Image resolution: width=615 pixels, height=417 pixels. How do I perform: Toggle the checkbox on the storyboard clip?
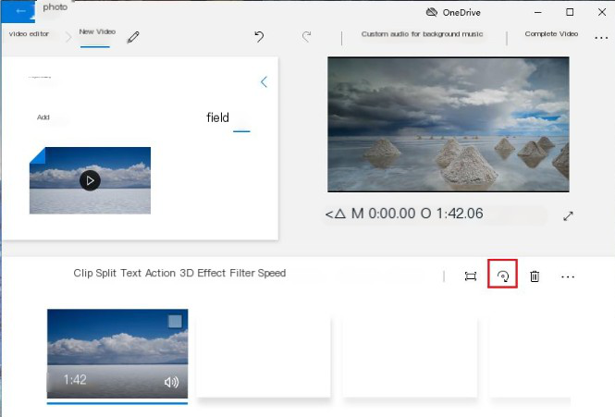coord(175,322)
